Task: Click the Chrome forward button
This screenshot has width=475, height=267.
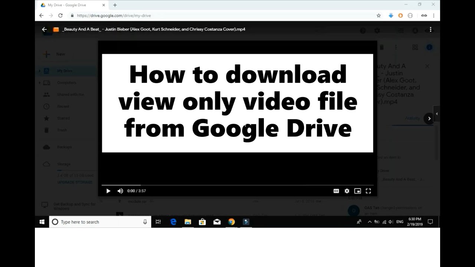Action: pyautogui.click(x=51, y=16)
